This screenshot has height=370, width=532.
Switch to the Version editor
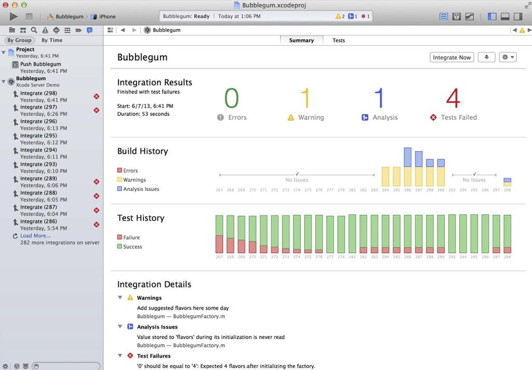tap(470, 16)
